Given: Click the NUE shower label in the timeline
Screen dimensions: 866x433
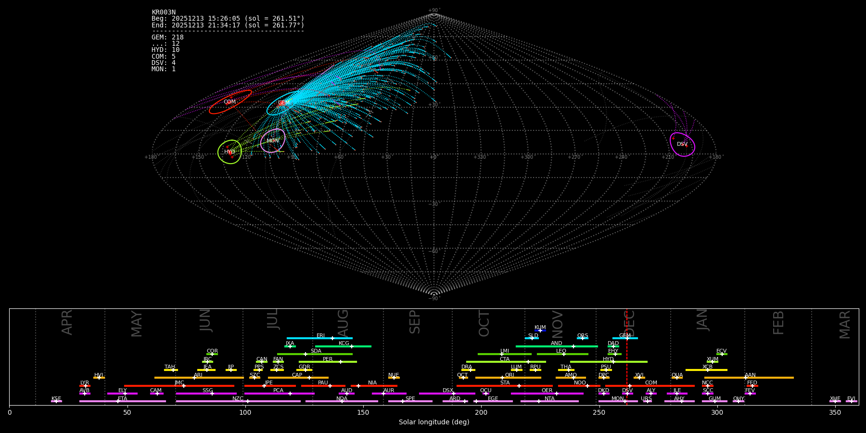Looking at the screenshot, I should pos(394,375).
